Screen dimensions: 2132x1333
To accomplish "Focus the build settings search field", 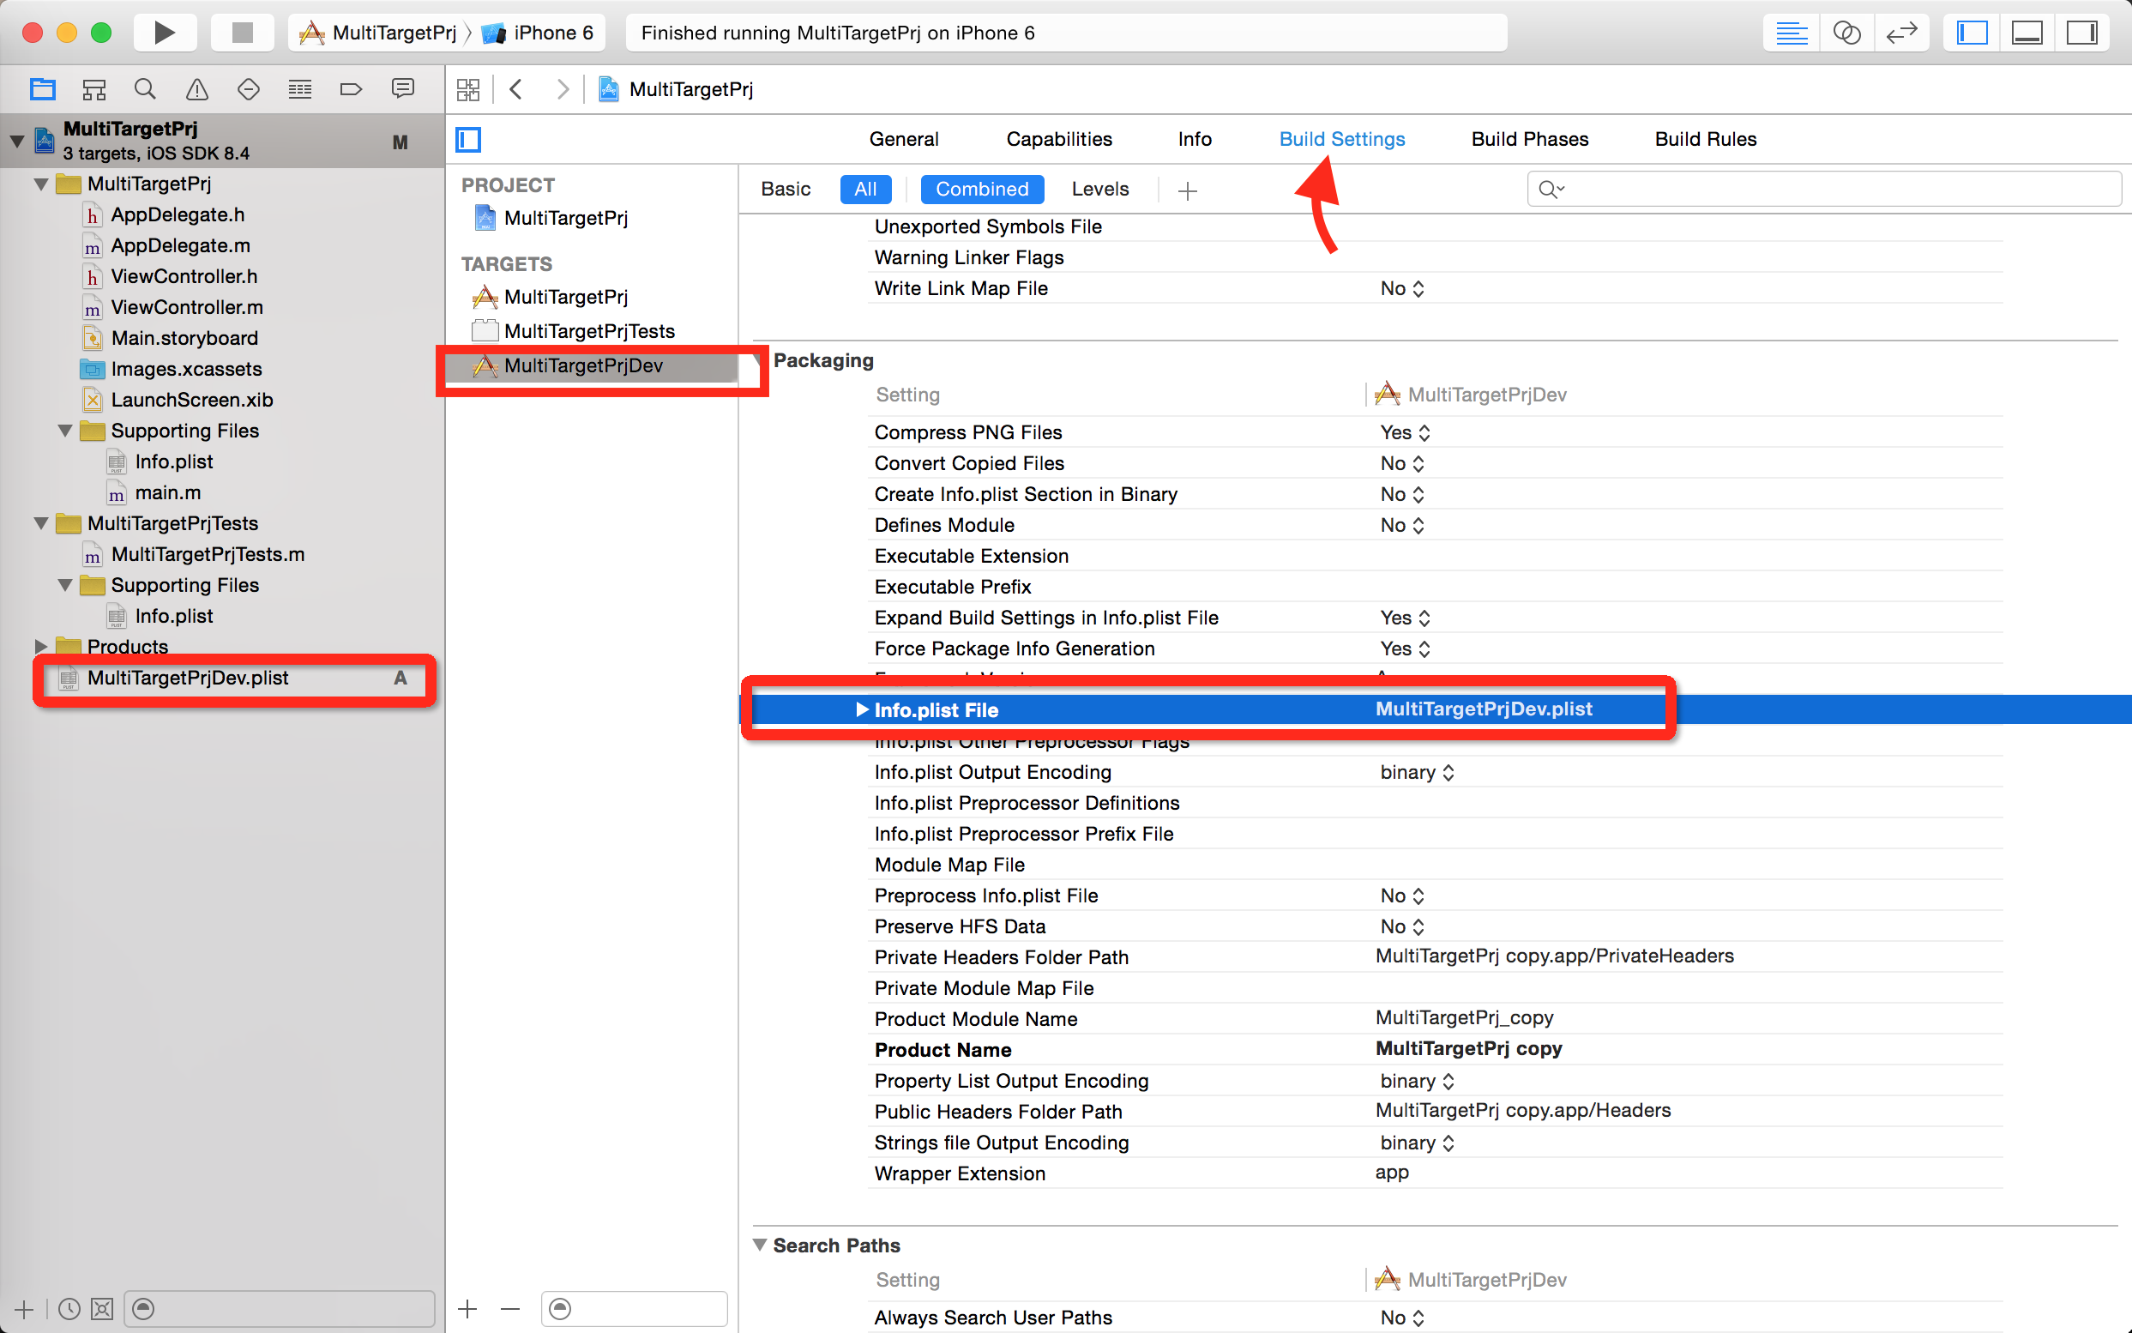I will click(x=1823, y=189).
